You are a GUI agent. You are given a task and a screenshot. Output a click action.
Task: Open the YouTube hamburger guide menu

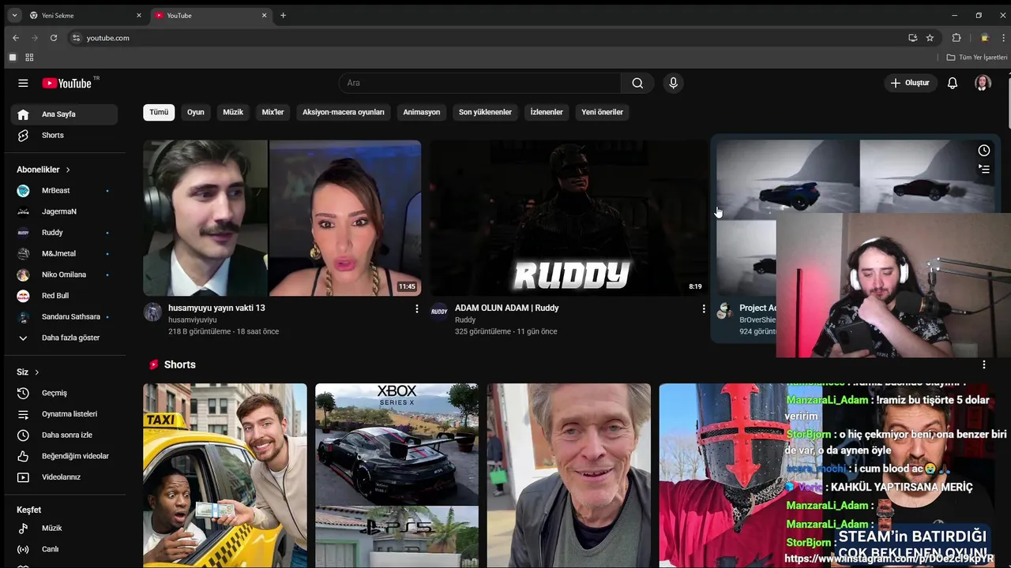[x=23, y=83]
